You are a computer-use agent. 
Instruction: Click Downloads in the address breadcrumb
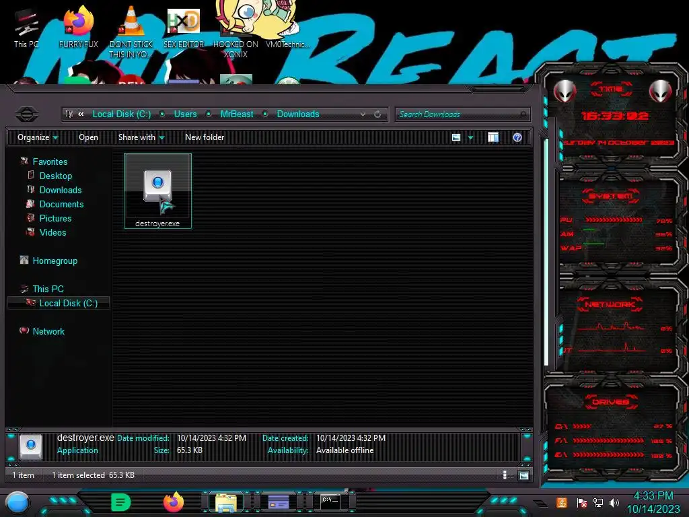(298, 114)
